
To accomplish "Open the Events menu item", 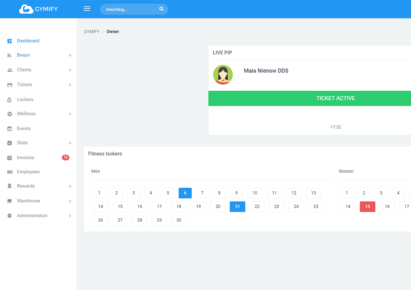I will coord(39,128).
